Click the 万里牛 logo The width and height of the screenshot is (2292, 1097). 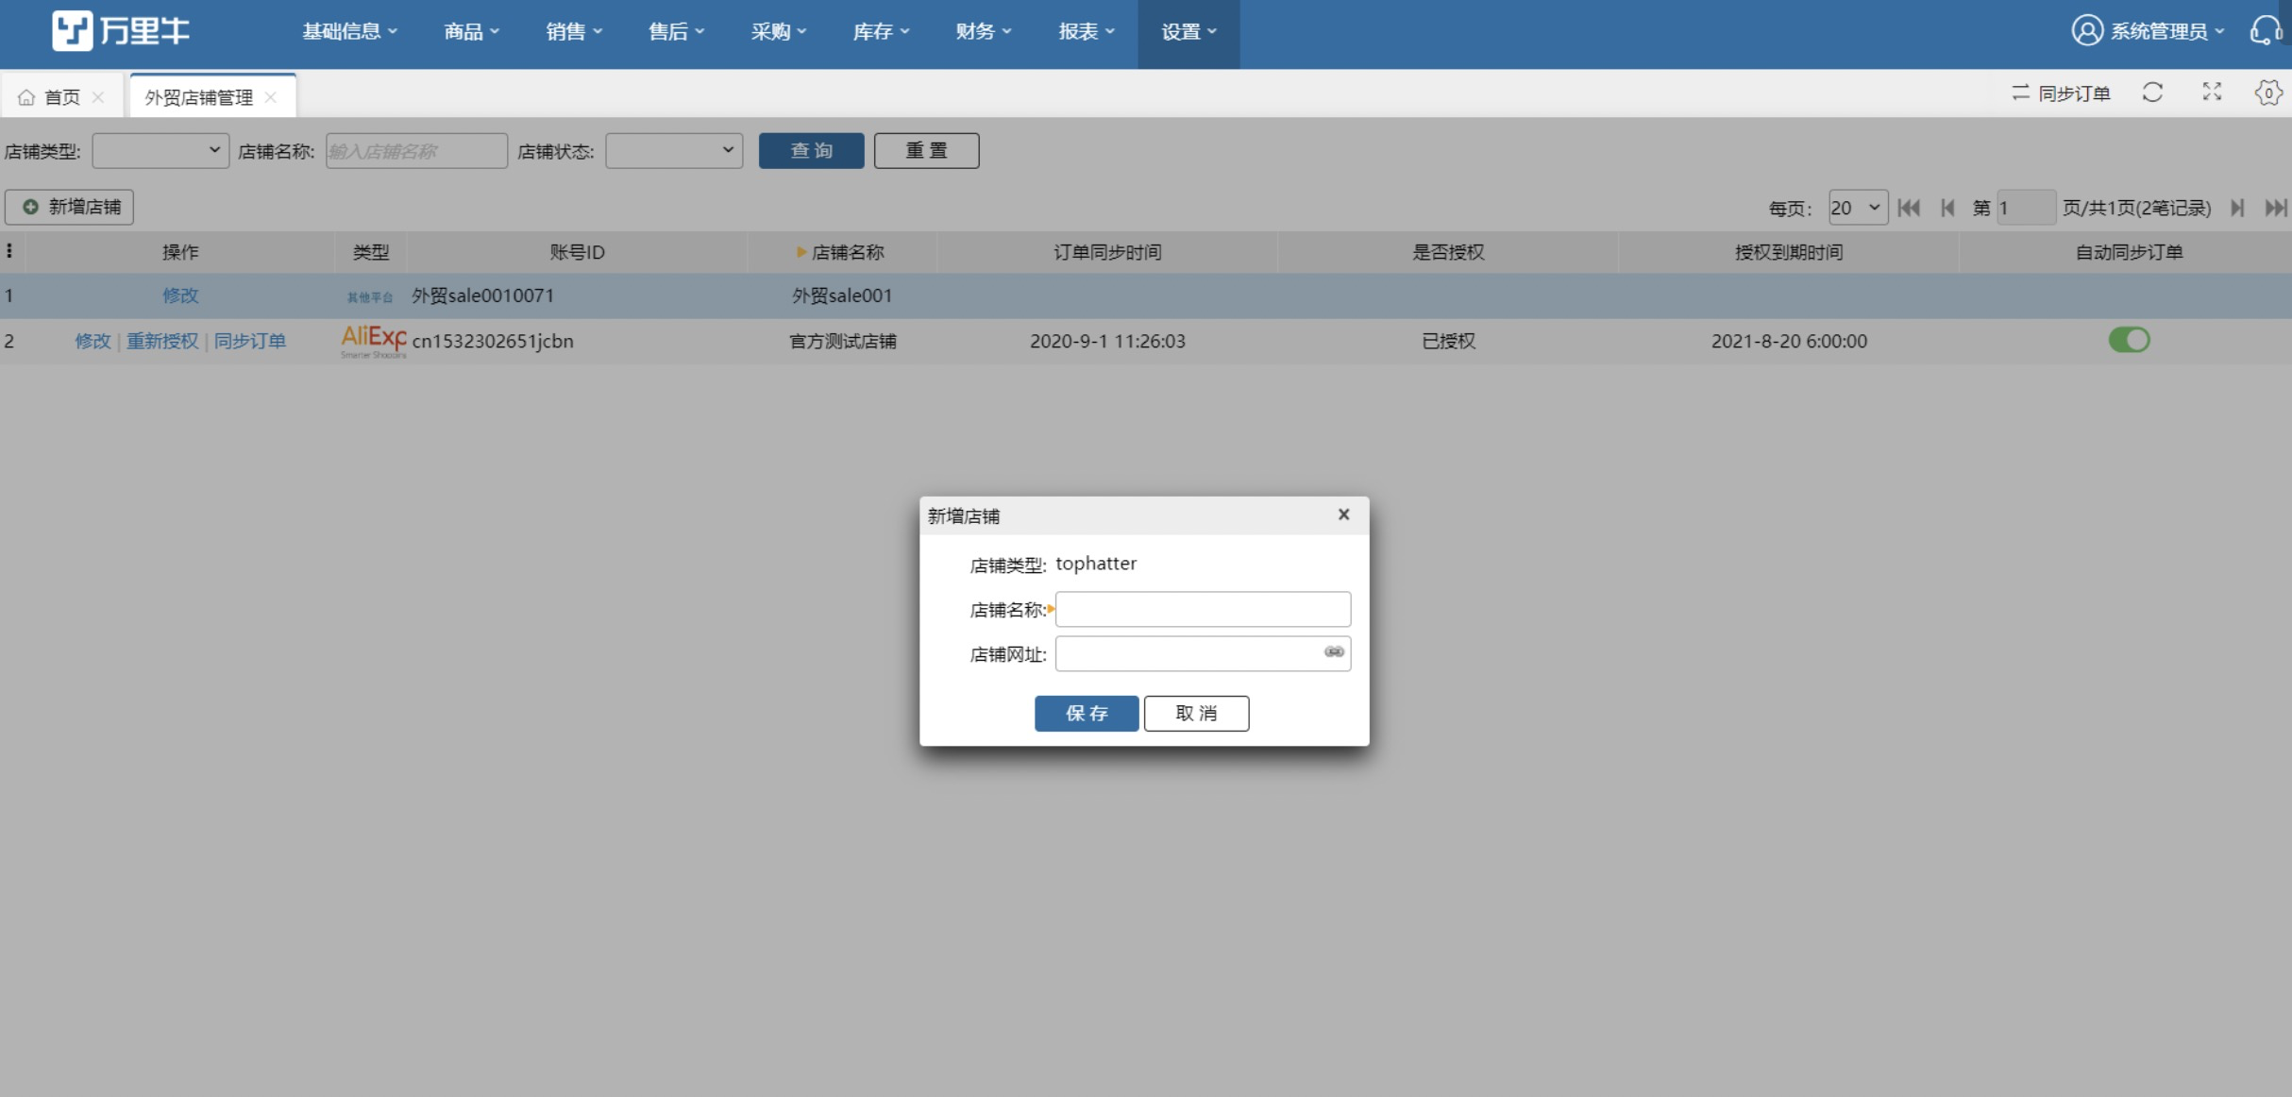pyautogui.click(x=121, y=31)
